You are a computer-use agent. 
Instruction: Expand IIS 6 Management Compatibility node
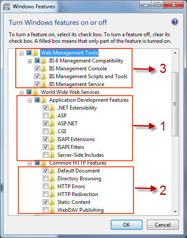pos(30,61)
